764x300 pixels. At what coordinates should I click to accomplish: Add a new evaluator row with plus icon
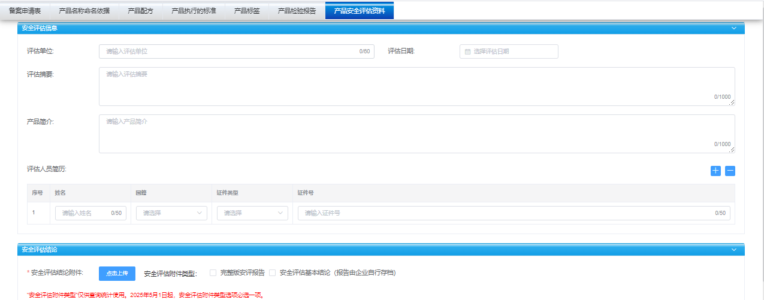(715, 171)
